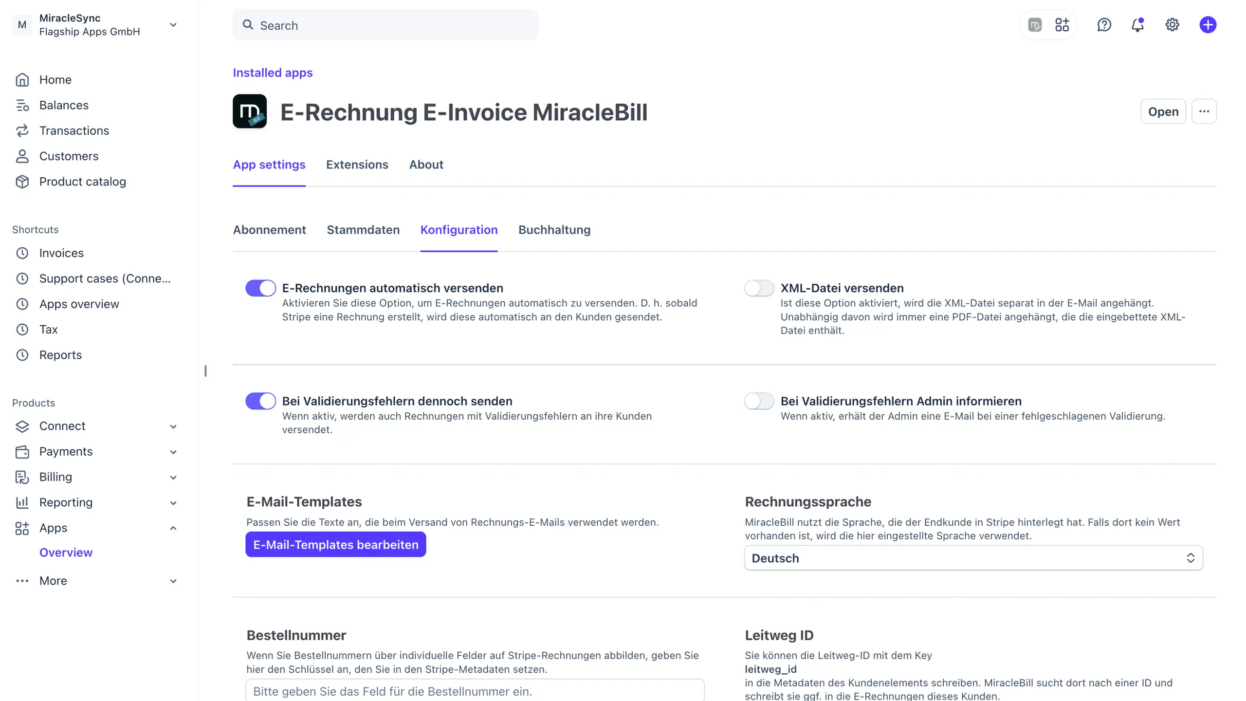Switch to the Extensions tab
The width and height of the screenshot is (1246, 701).
point(357,165)
